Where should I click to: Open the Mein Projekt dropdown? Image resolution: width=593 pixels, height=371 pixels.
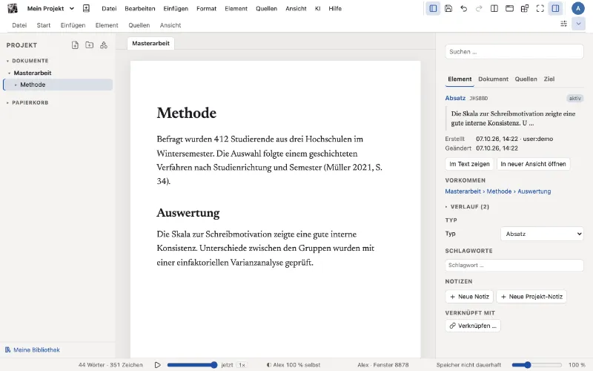(x=50, y=8)
